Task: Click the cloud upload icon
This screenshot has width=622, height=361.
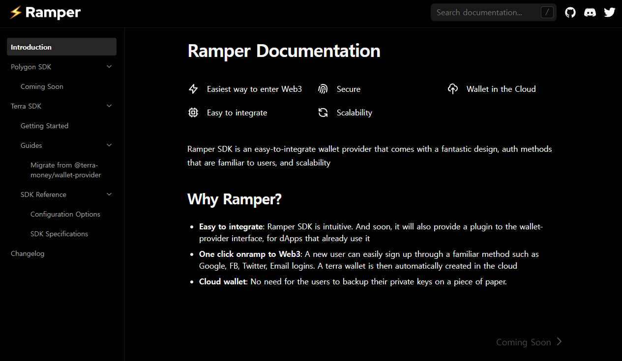Action: 453,89
